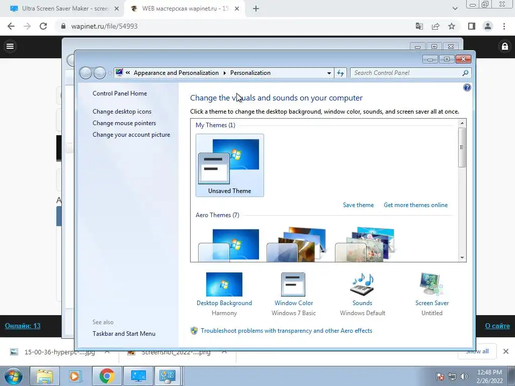Expand breadcrumb arrow before Personalization
The height and width of the screenshot is (386, 515).
pos(225,73)
